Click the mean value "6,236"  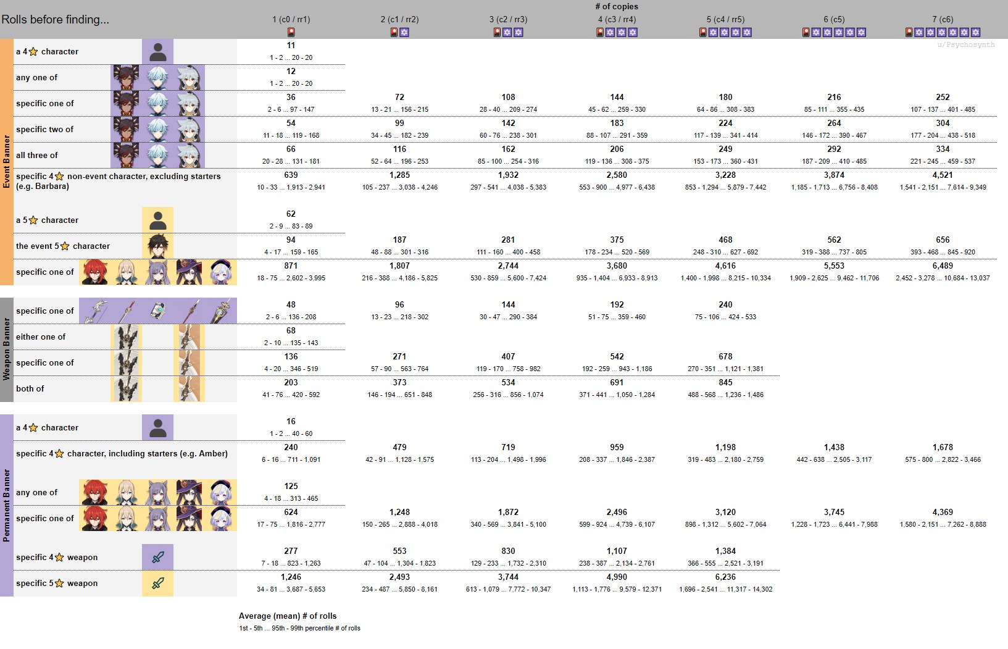click(725, 577)
